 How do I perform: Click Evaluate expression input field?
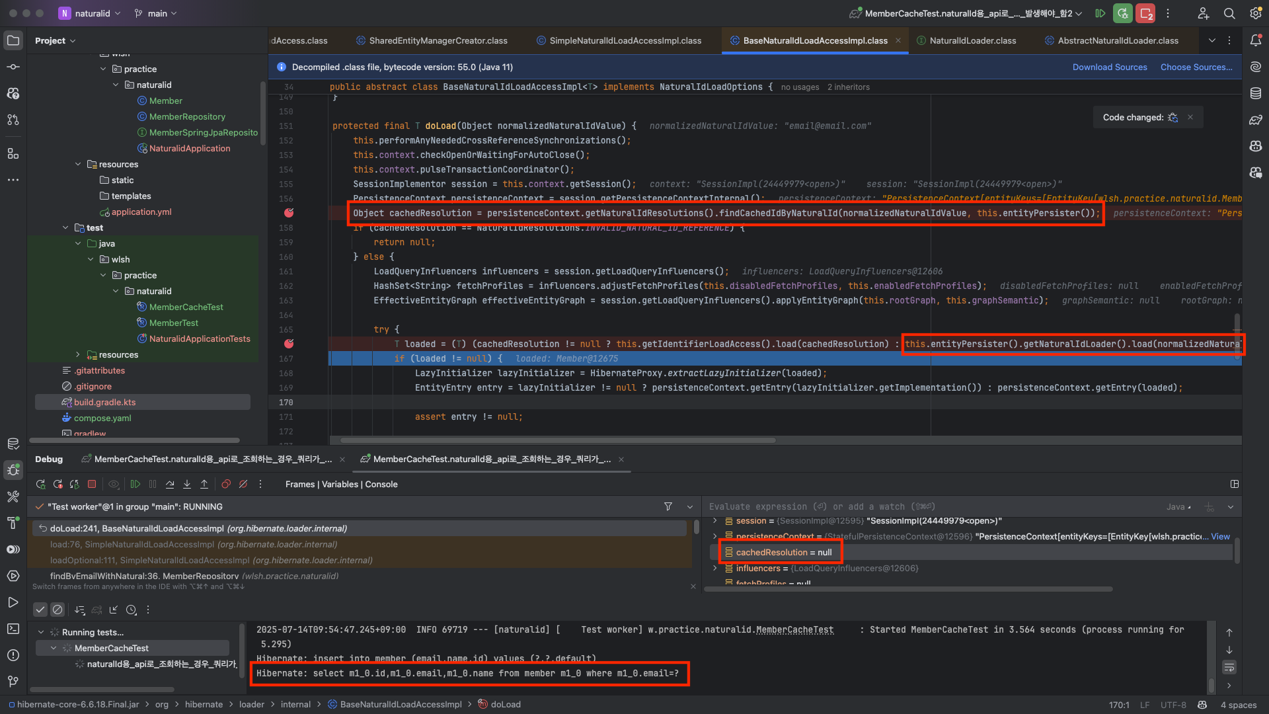tap(932, 507)
